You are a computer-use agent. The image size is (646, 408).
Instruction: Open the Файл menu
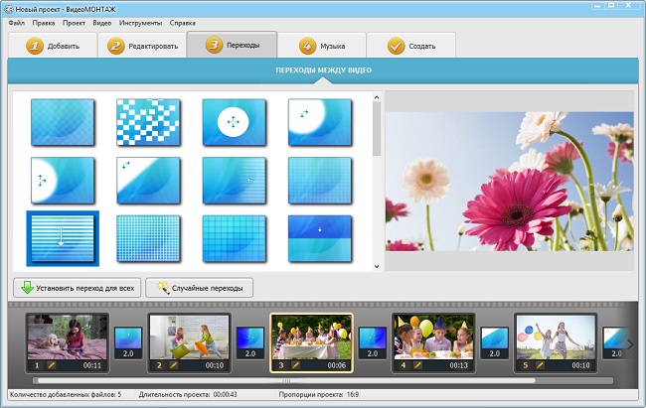(16, 22)
